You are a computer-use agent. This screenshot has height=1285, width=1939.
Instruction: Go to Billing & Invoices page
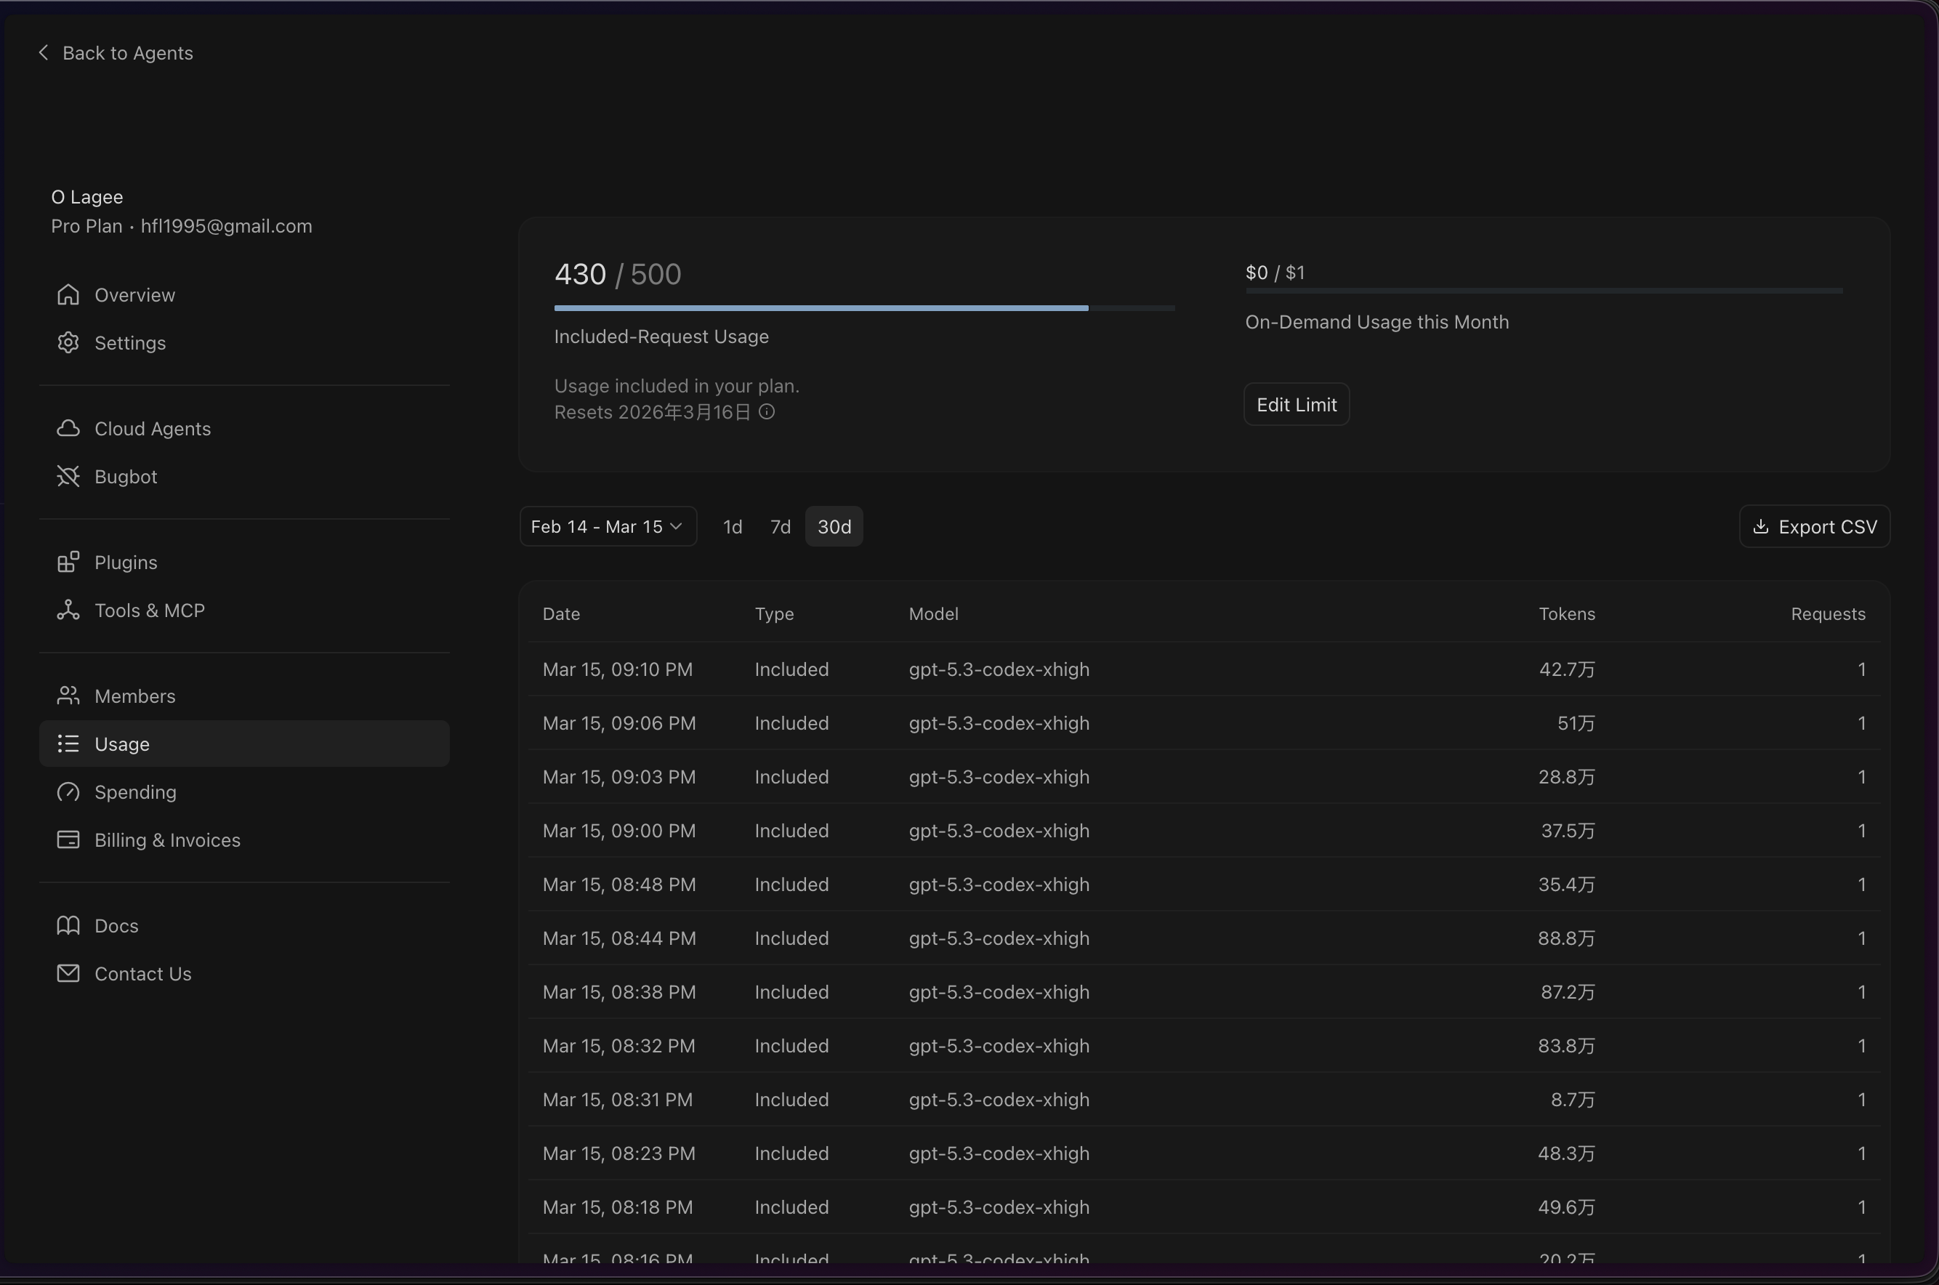click(166, 840)
